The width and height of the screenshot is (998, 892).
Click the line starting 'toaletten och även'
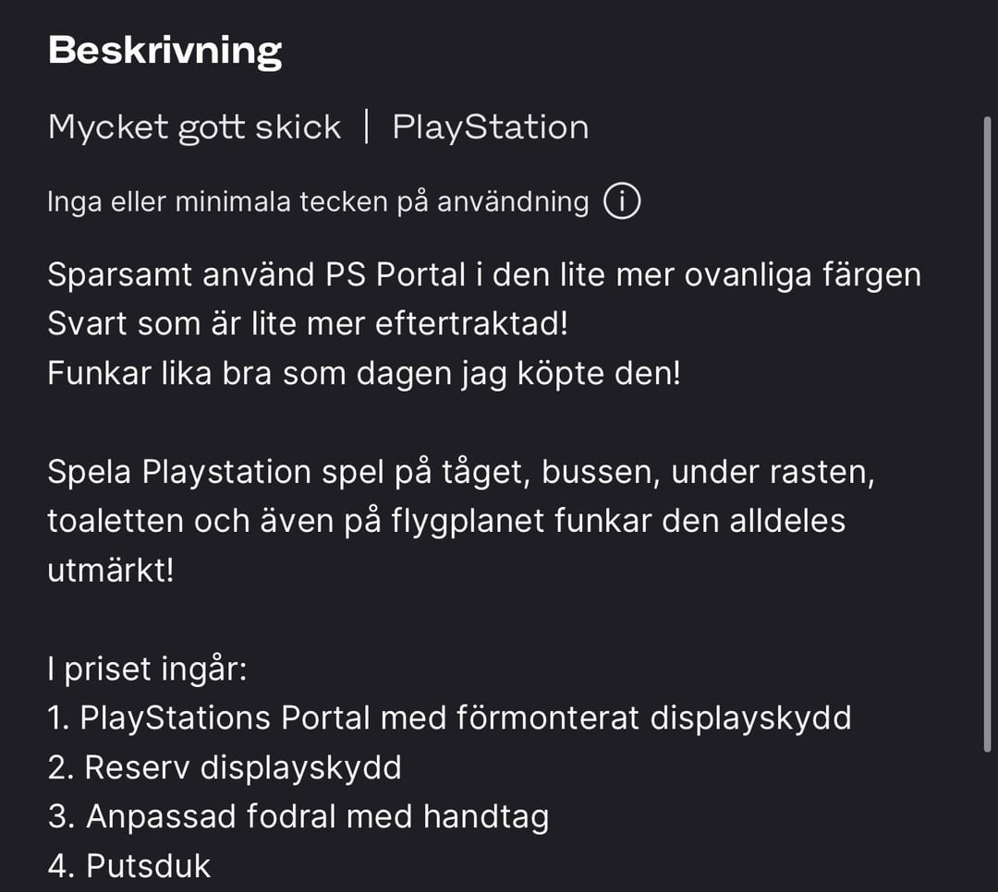point(445,521)
